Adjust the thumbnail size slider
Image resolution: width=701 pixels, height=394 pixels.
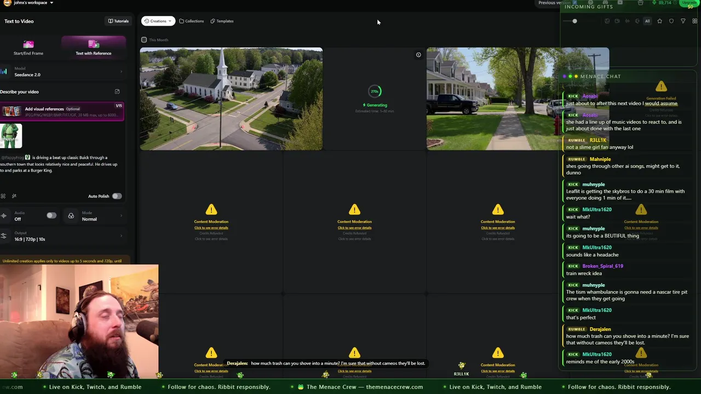point(574,21)
